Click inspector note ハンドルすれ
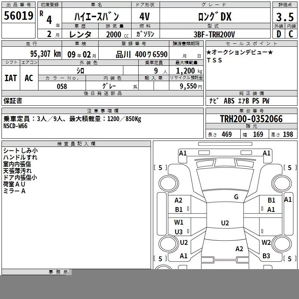The width and height of the screenshot is (299, 299). point(20,157)
